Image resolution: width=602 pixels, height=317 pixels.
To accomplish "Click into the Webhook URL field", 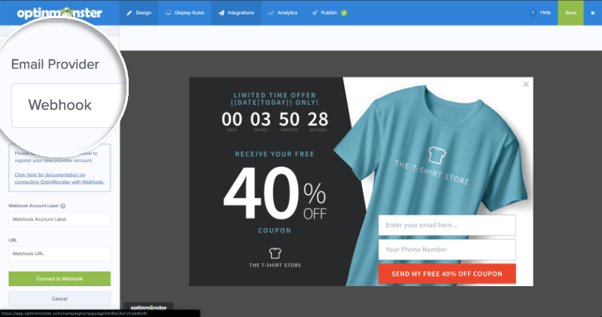I will coord(59,254).
